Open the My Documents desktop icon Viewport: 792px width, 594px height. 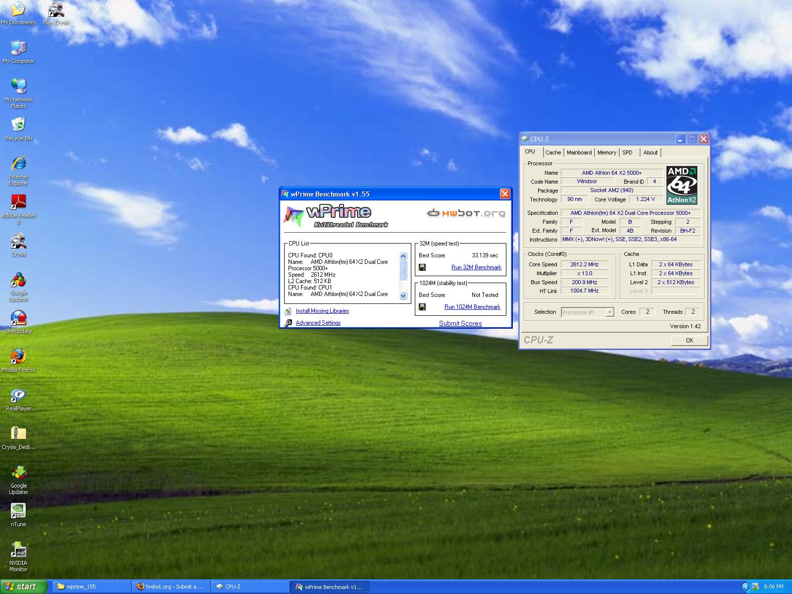18,13
